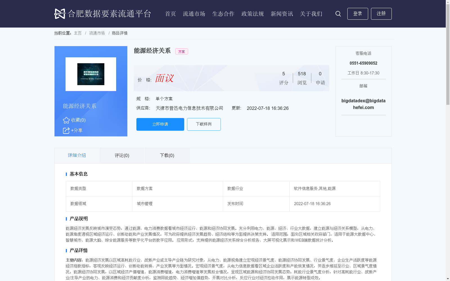Click the 城市管理 table cell
This screenshot has height=281, width=450.
pyautogui.click(x=177, y=204)
